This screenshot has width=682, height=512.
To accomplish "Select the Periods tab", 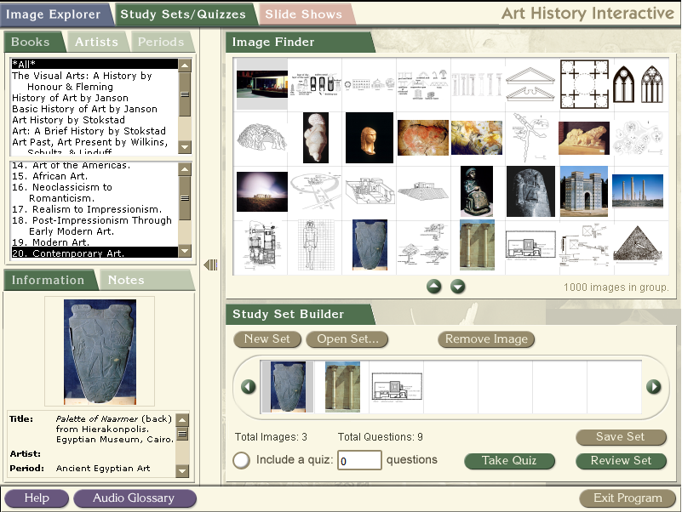I will (x=161, y=42).
